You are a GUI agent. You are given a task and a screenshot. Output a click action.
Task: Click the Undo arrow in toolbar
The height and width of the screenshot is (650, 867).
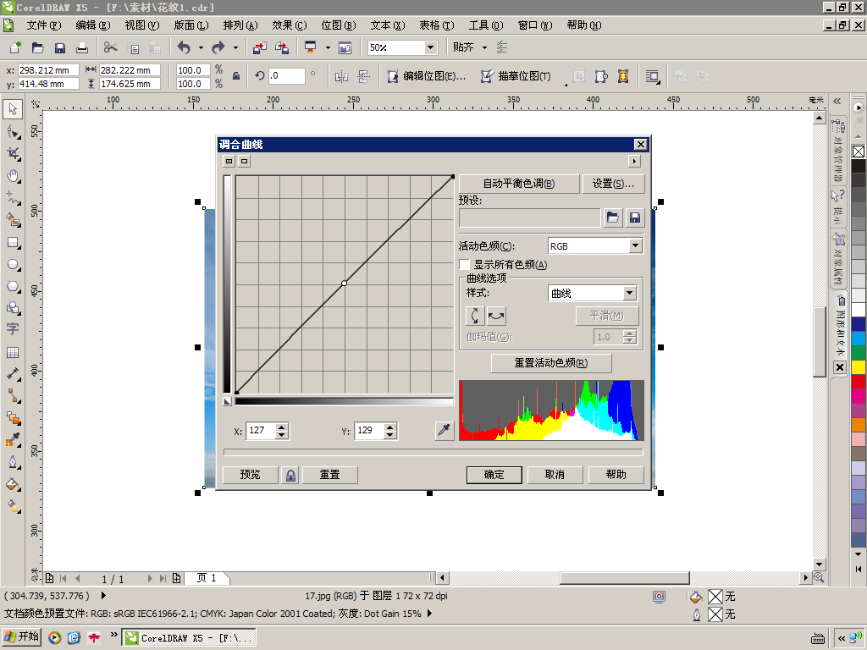pos(184,47)
